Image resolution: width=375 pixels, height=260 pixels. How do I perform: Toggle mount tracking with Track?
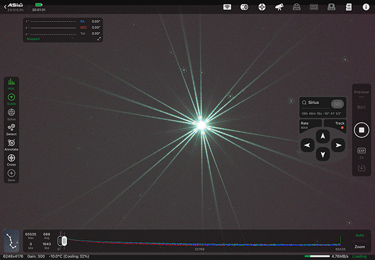coord(340,125)
